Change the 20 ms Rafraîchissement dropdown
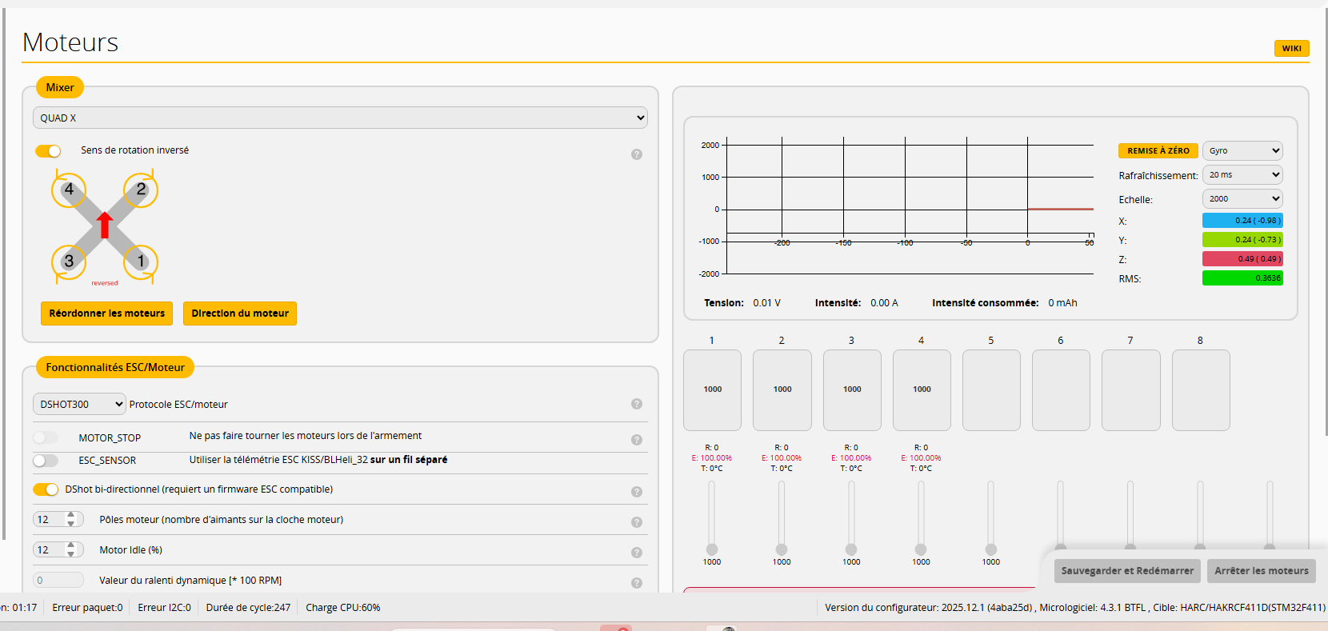The height and width of the screenshot is (631, 1328). [1242, 174]
